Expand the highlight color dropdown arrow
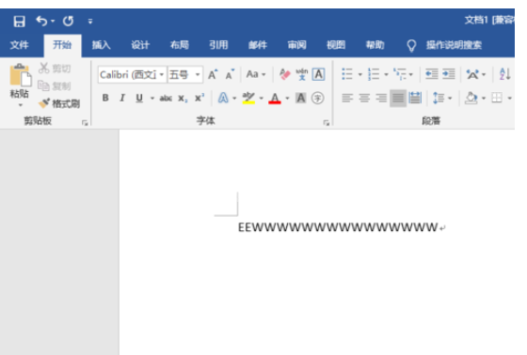The width and height of the screenshot is (527, 355). (x=262, y=99)
